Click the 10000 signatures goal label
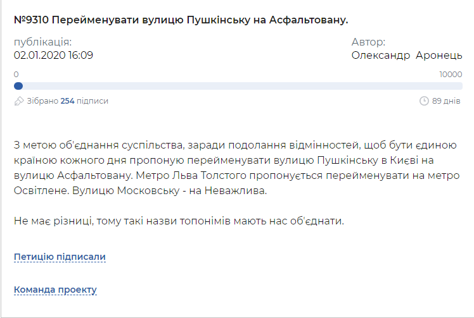This screenshot has width=474, height=318. (x=451, y=74)
